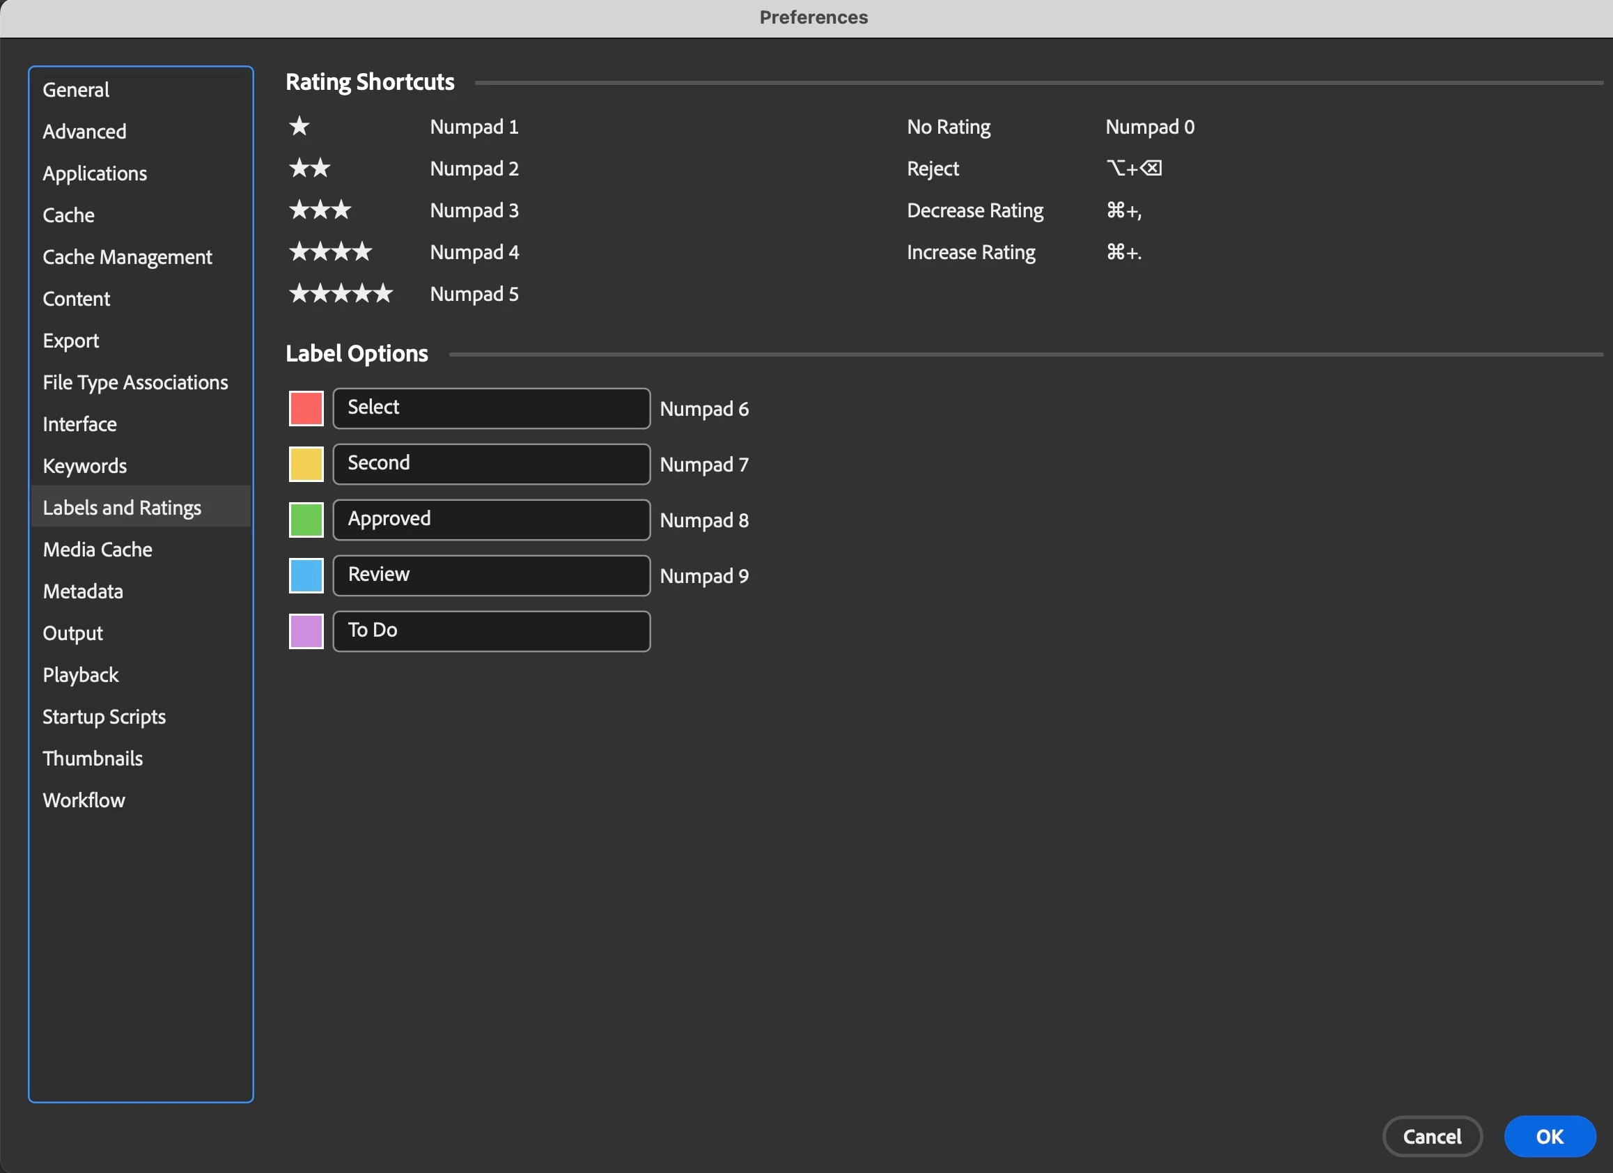The image size is (1613, 1173).
Task: Select the Metadata preferences category
Action: coord(82,591)
